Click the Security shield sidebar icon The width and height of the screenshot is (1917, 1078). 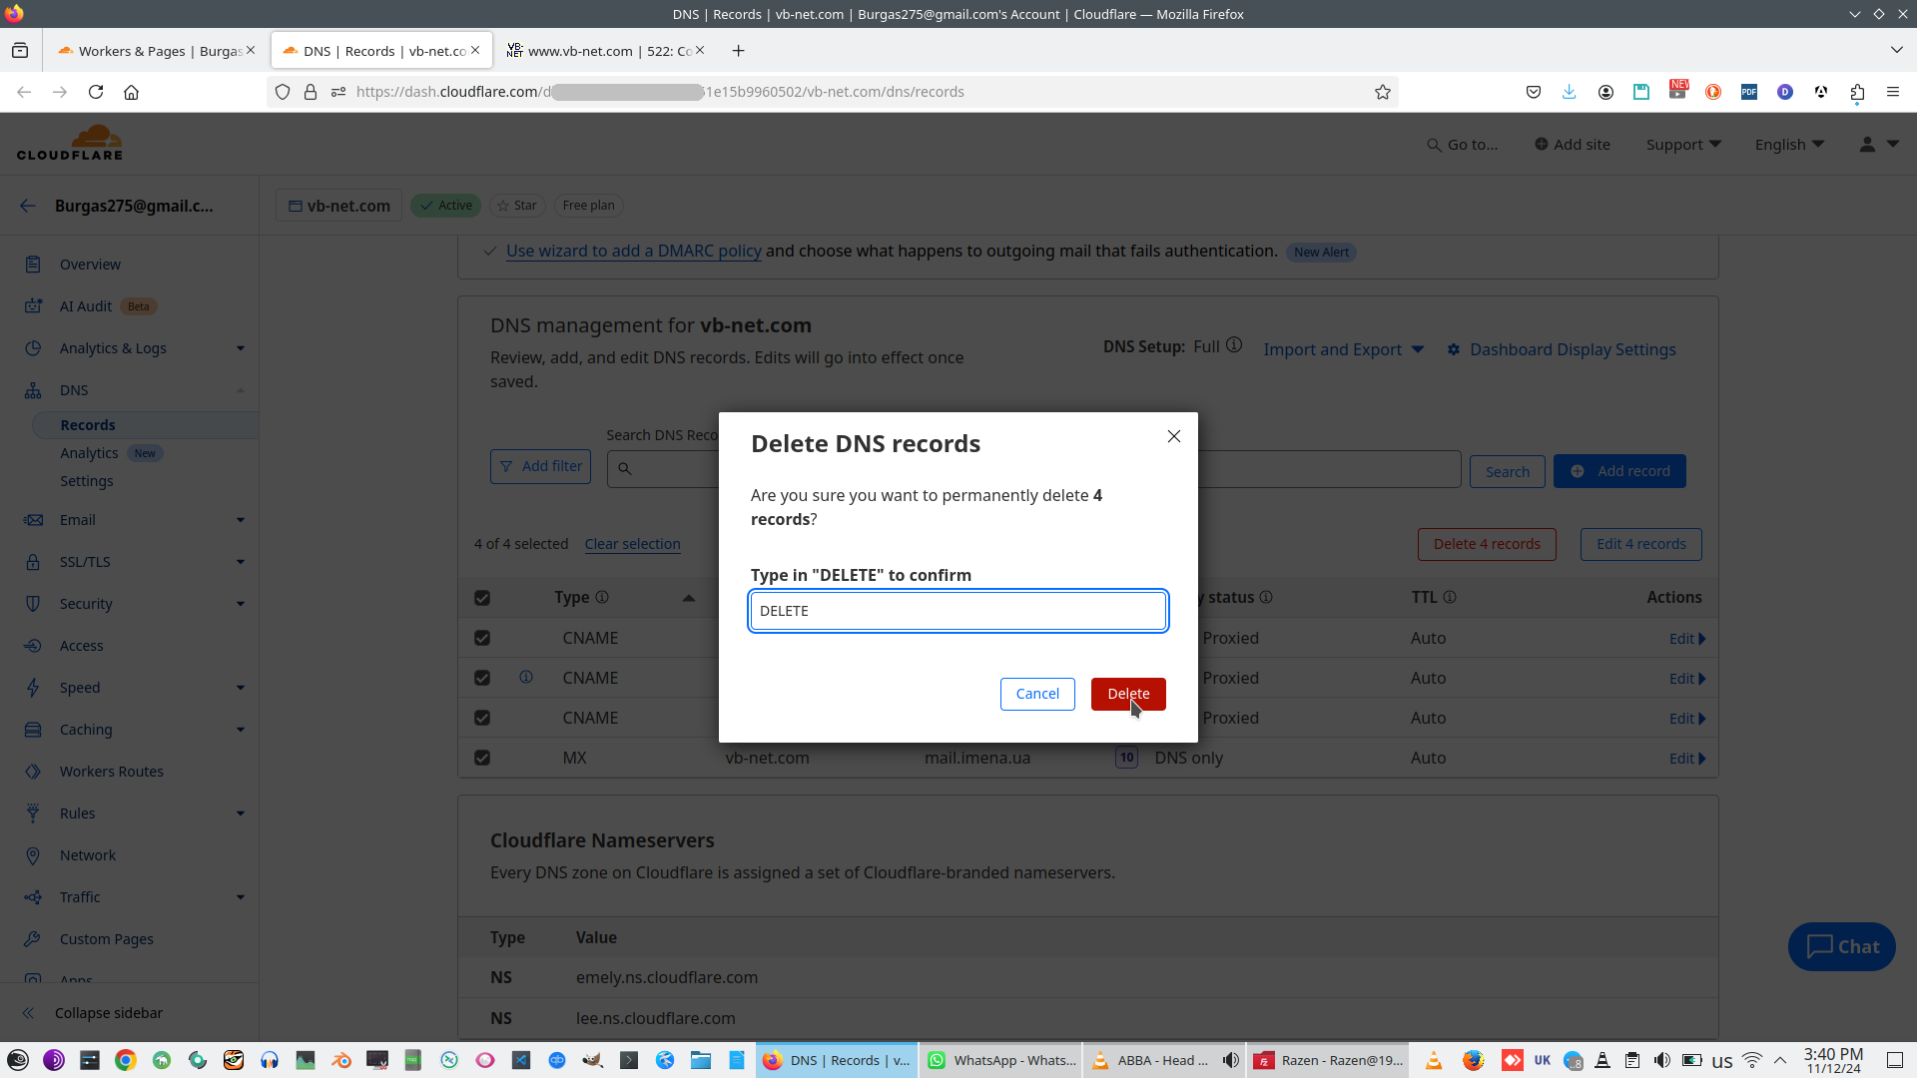coord(33,604)
